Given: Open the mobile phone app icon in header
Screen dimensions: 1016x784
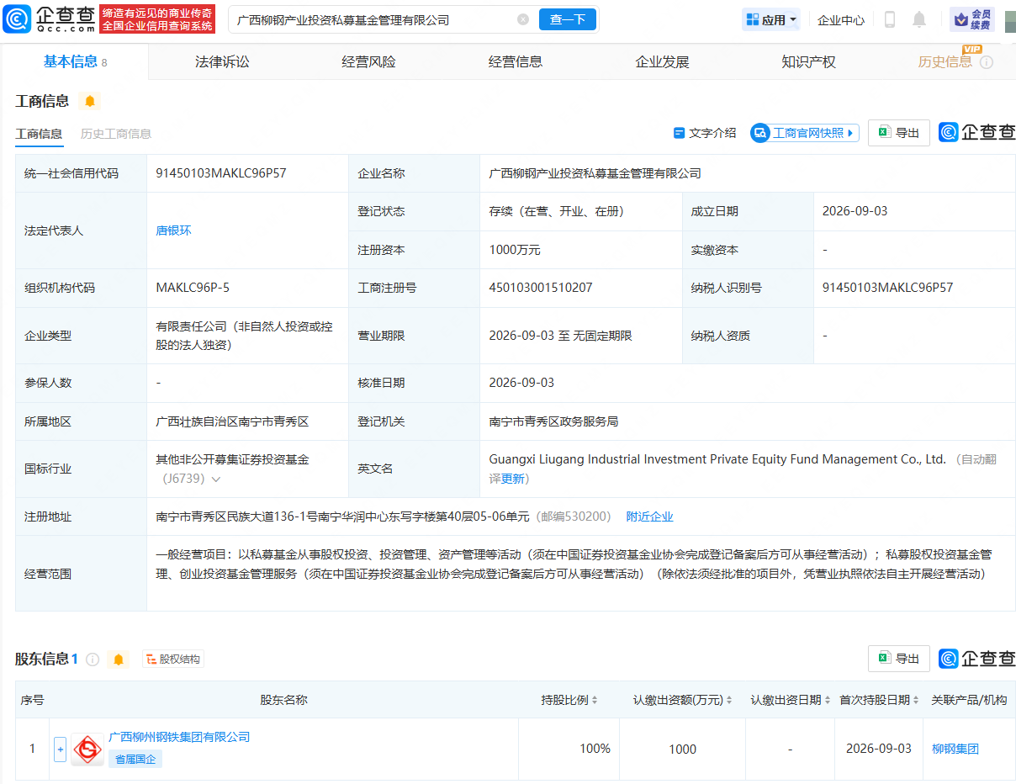Looking at the screenshot, I should [890, 19].
